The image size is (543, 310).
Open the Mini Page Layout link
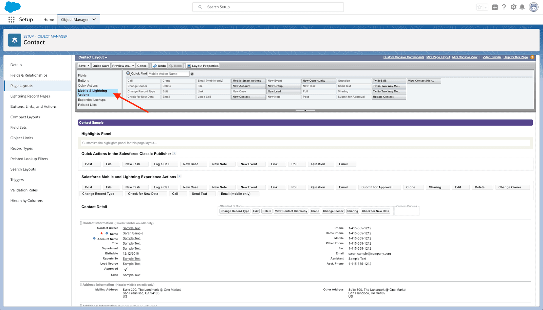pos(438,57)
